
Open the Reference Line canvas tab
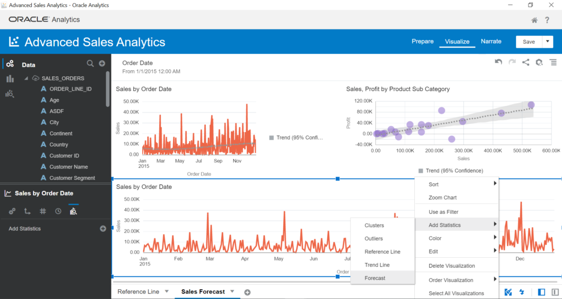coord(138,291)
